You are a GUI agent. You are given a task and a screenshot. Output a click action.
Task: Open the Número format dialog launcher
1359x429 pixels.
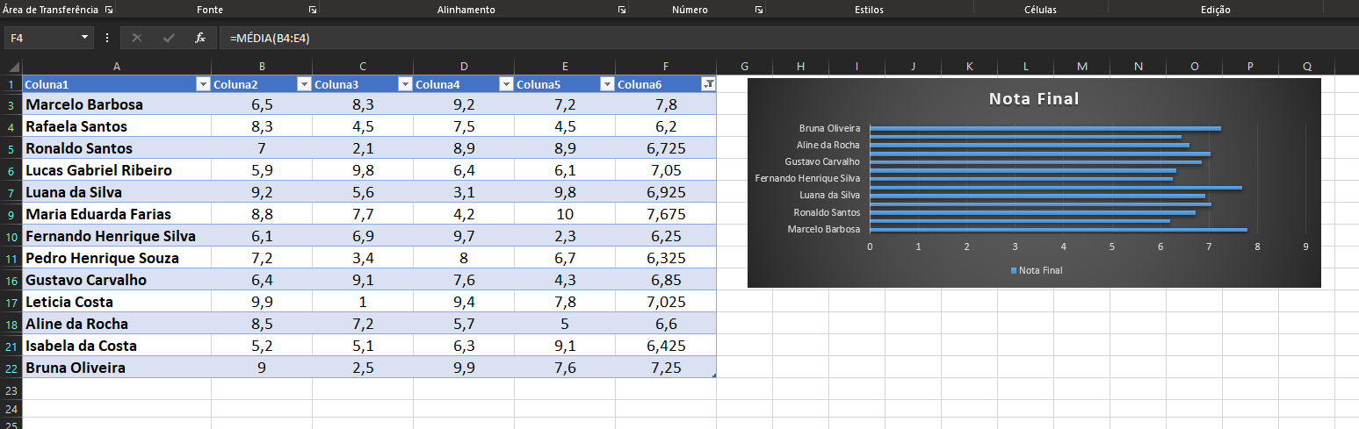coord(758,10)
